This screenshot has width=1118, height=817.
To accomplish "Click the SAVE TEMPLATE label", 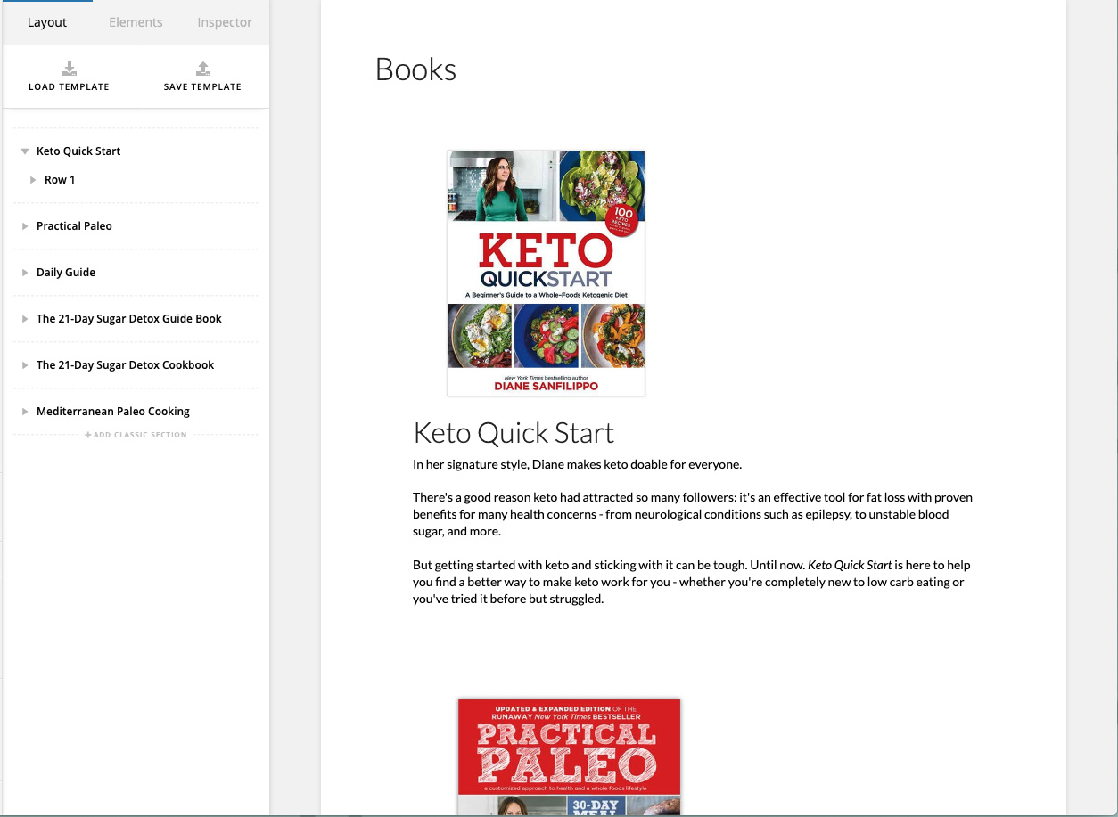I will [x=202, y=86].
